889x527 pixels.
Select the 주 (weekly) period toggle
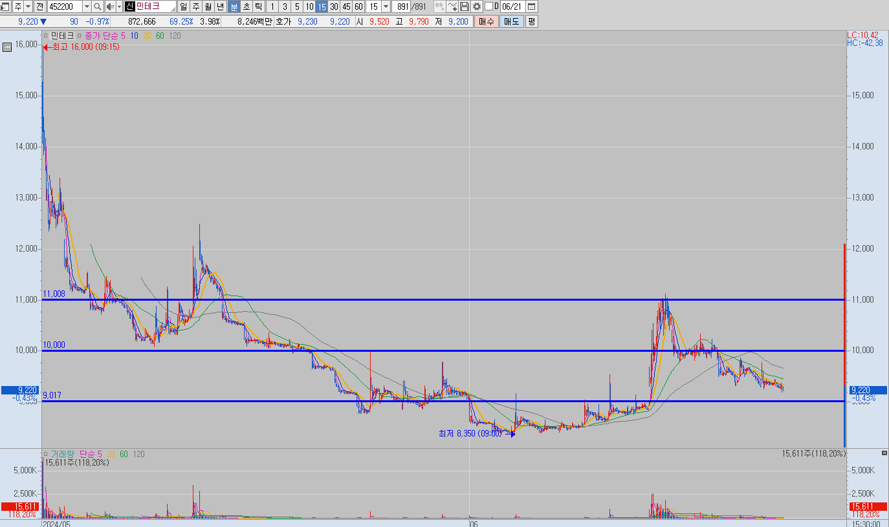pos(195,6)
